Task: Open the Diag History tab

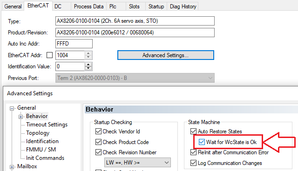Action: click(x=183, y=7)
